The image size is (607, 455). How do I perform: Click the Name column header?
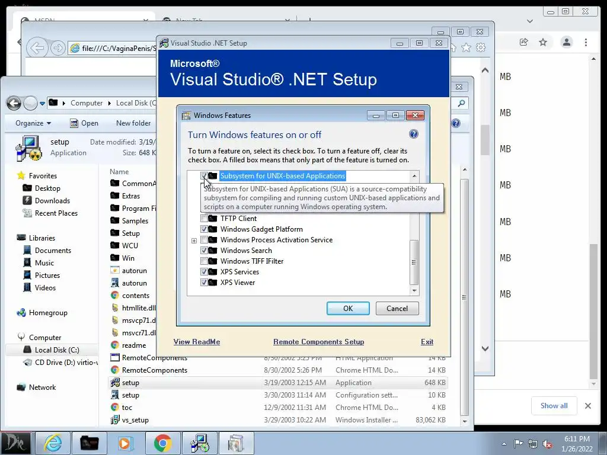coord(119,171)
